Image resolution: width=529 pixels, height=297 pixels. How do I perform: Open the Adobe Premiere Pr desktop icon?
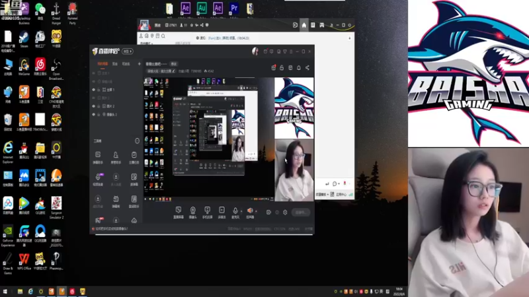coord(234,8)
